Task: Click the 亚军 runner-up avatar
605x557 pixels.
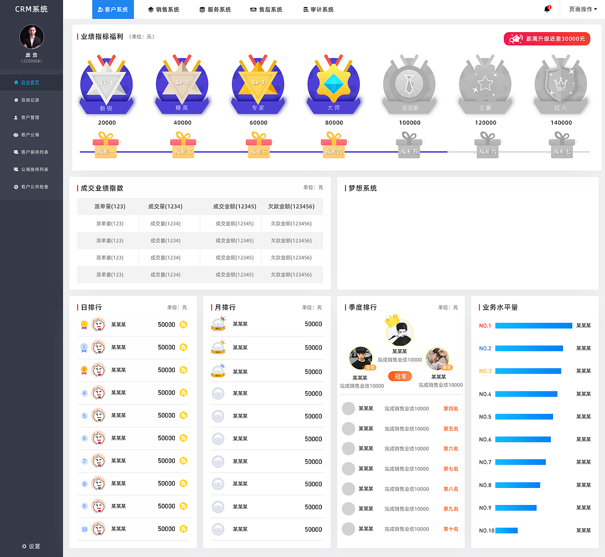Action: 361,358
